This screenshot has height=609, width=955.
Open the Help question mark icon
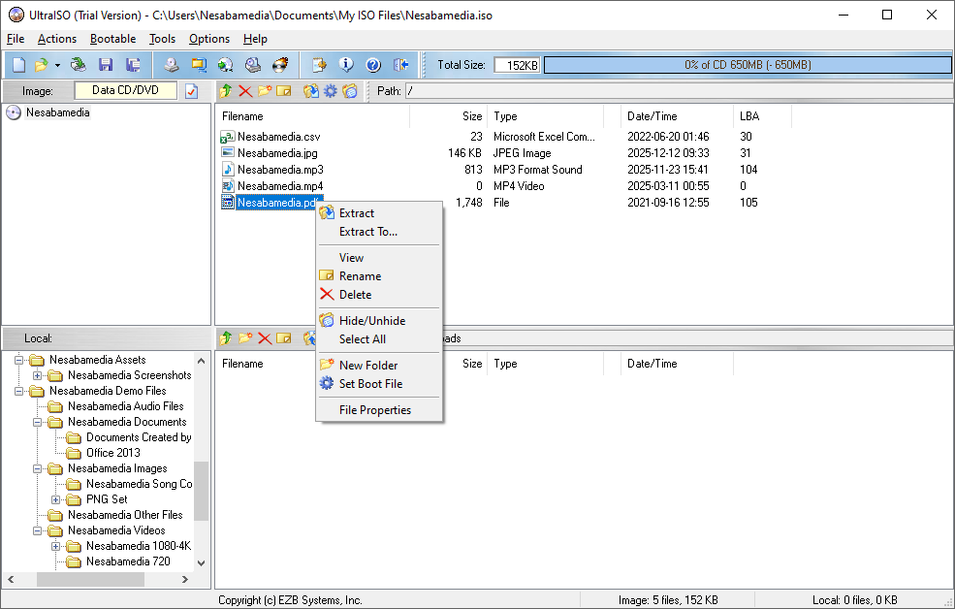point(373,65)
